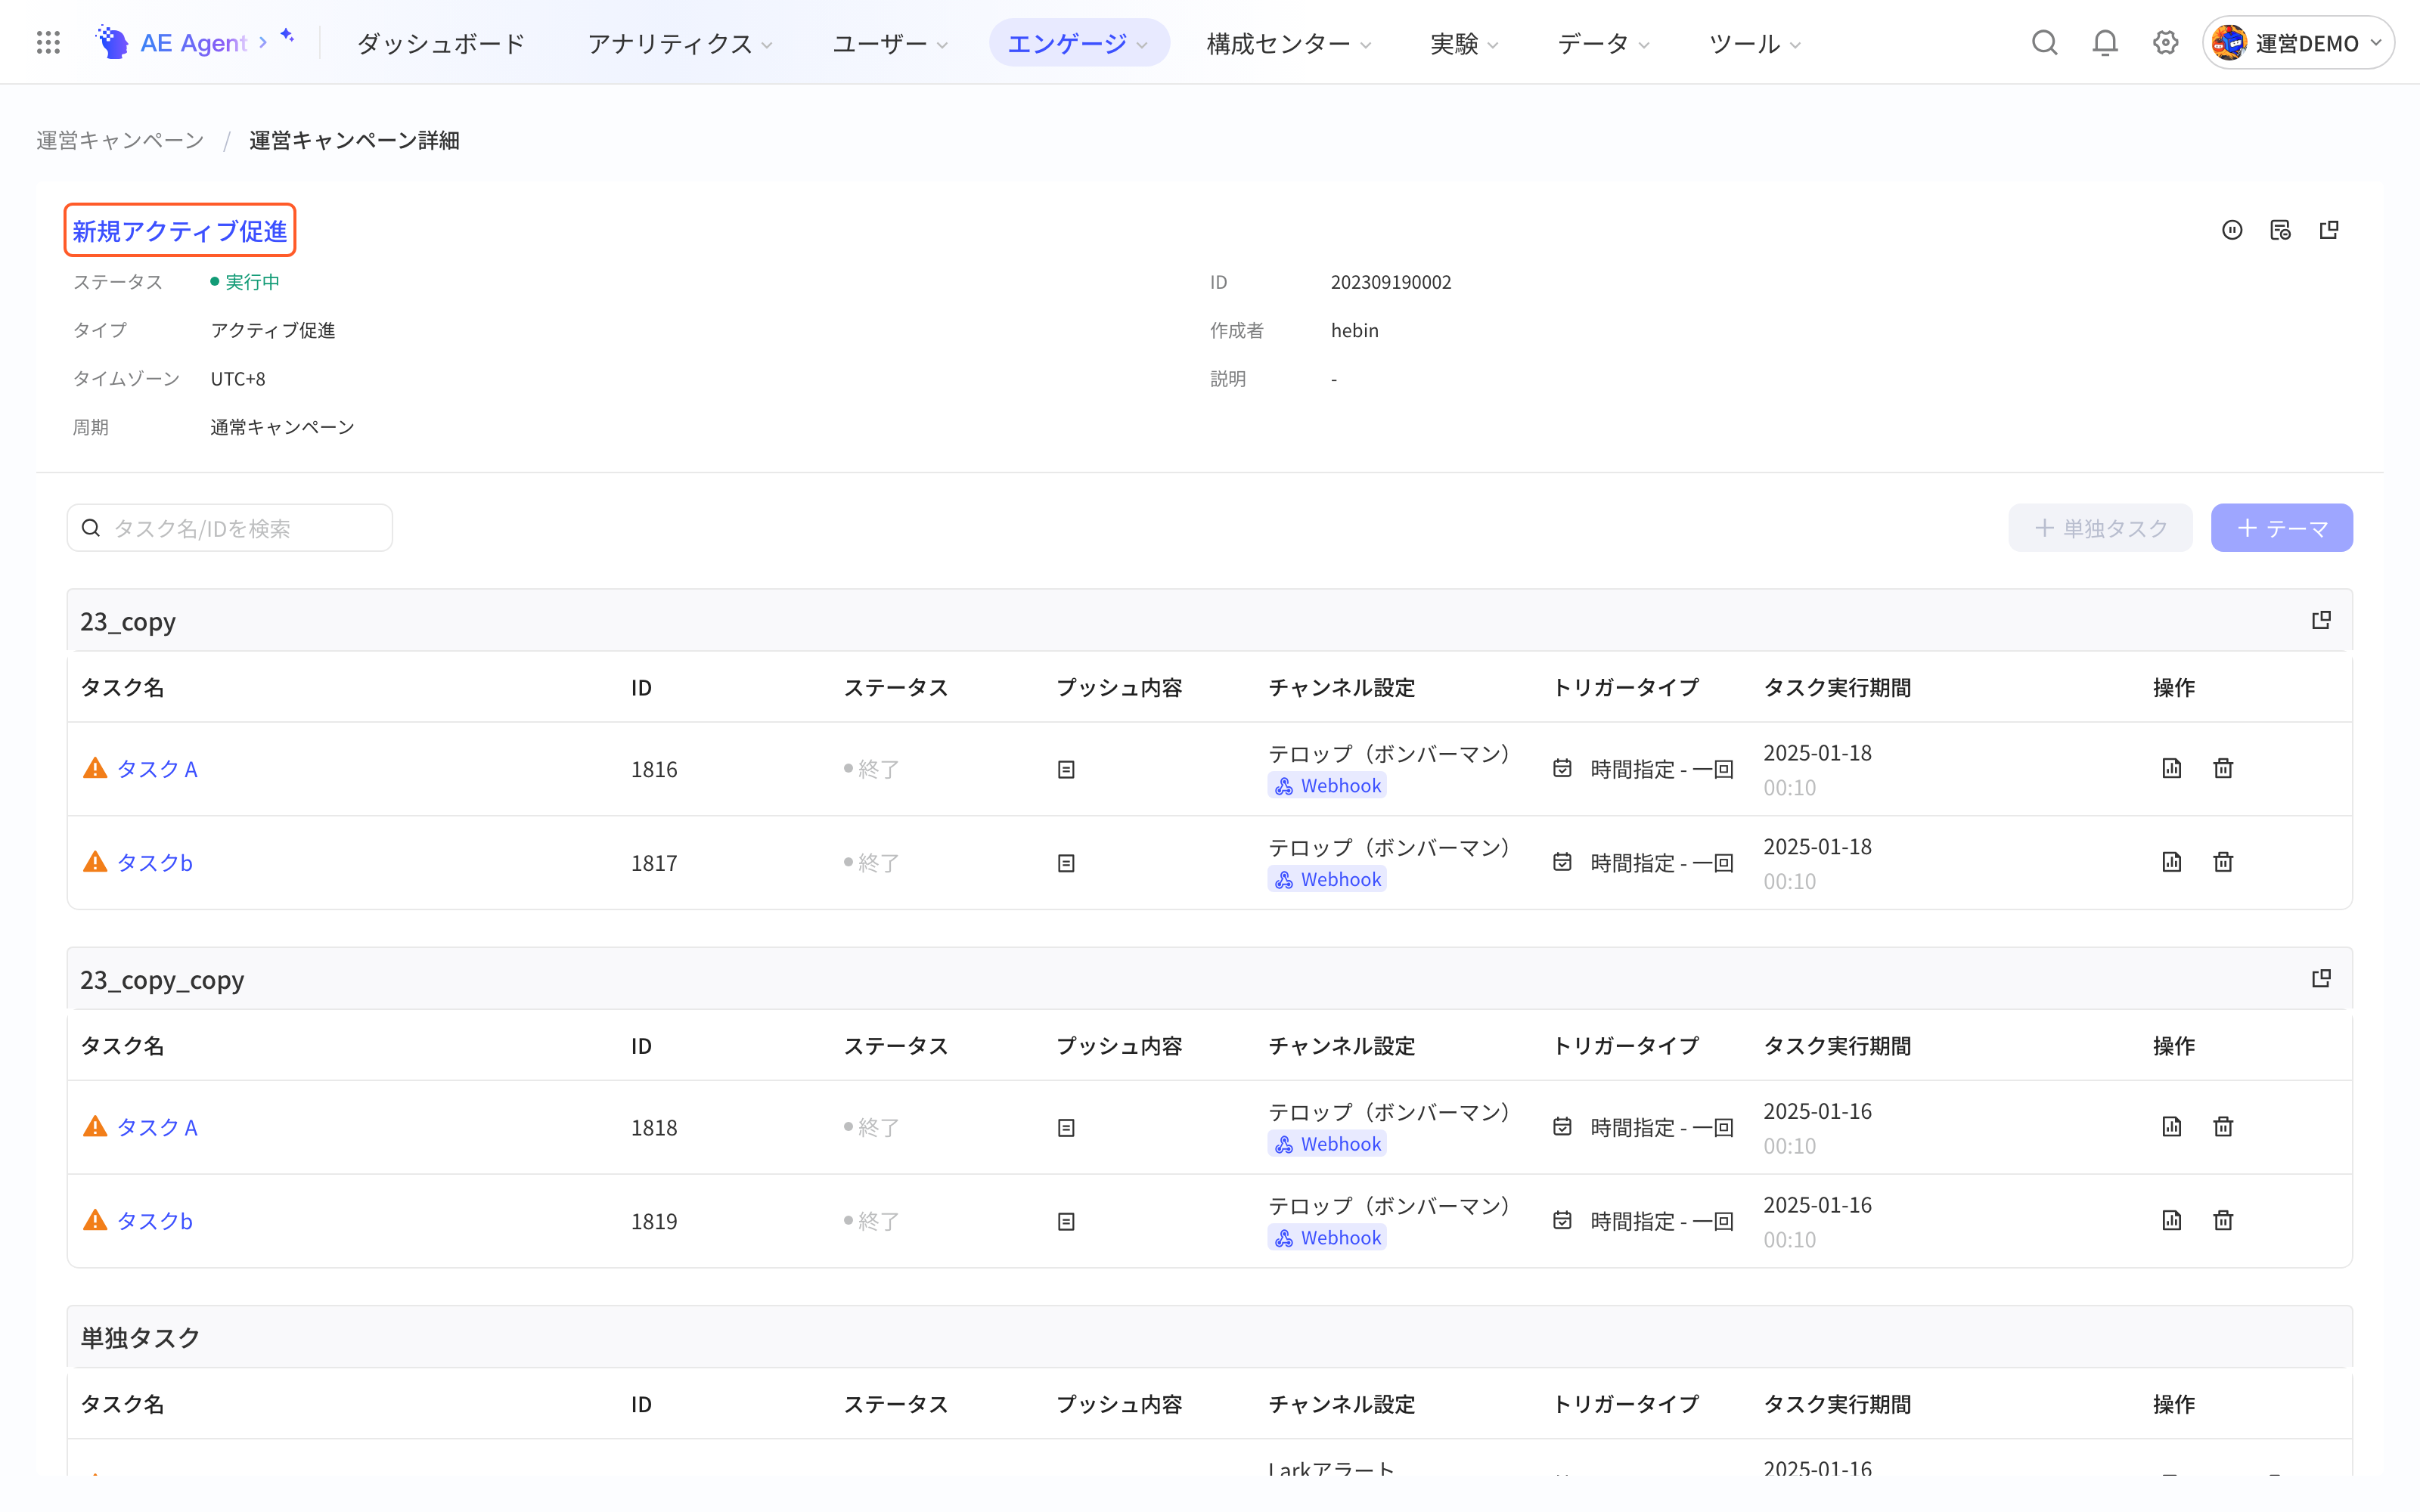Open the report icon for task 1817

coord(2171,862)
